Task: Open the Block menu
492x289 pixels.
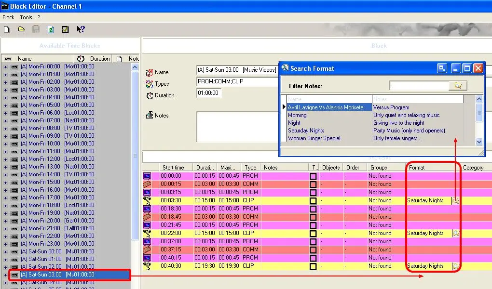Action: point(9,17)
